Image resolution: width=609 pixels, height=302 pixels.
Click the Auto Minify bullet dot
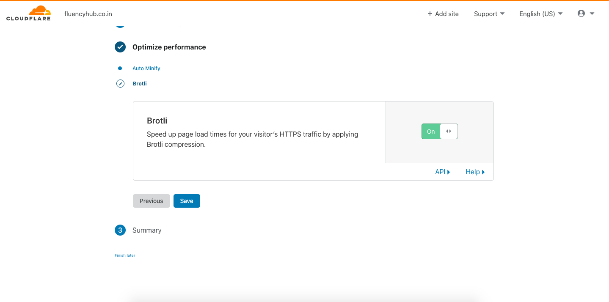click(120, 68)
